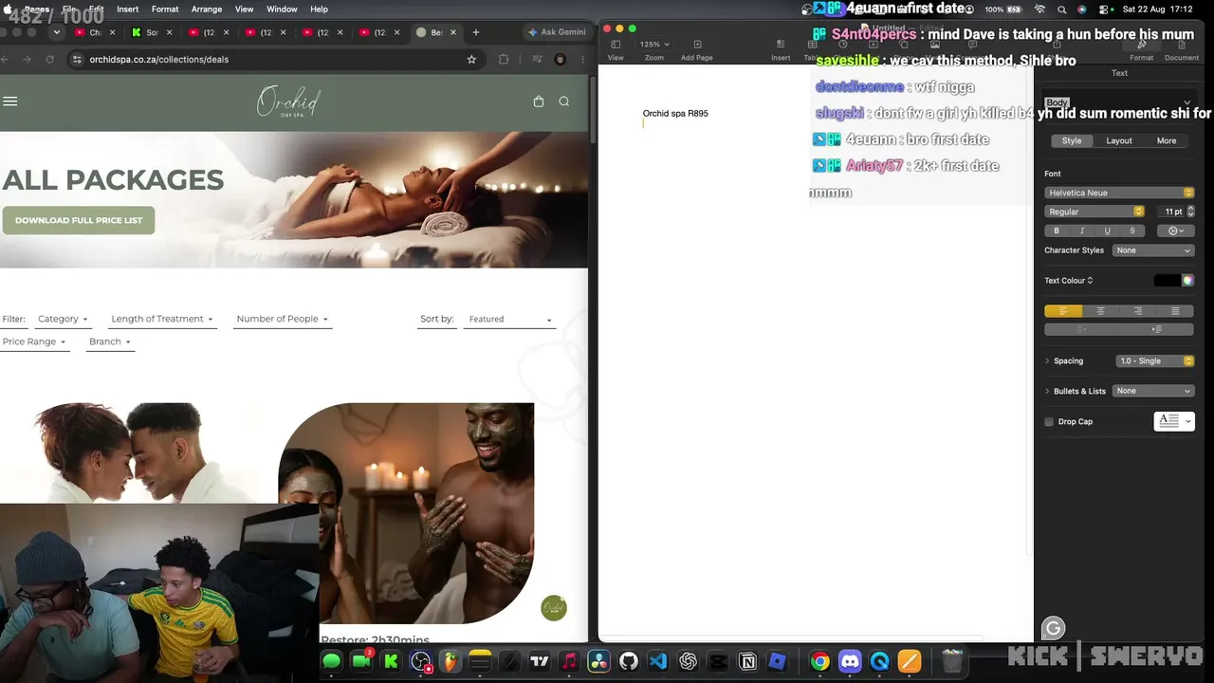The width and height of the screenshot is (1214, 683).
Task: Open the Regular typeface style dropdown
Action: click(x=1094, y=212)
